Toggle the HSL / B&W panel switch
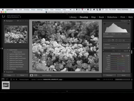134x101 pixels. [103, 50]
